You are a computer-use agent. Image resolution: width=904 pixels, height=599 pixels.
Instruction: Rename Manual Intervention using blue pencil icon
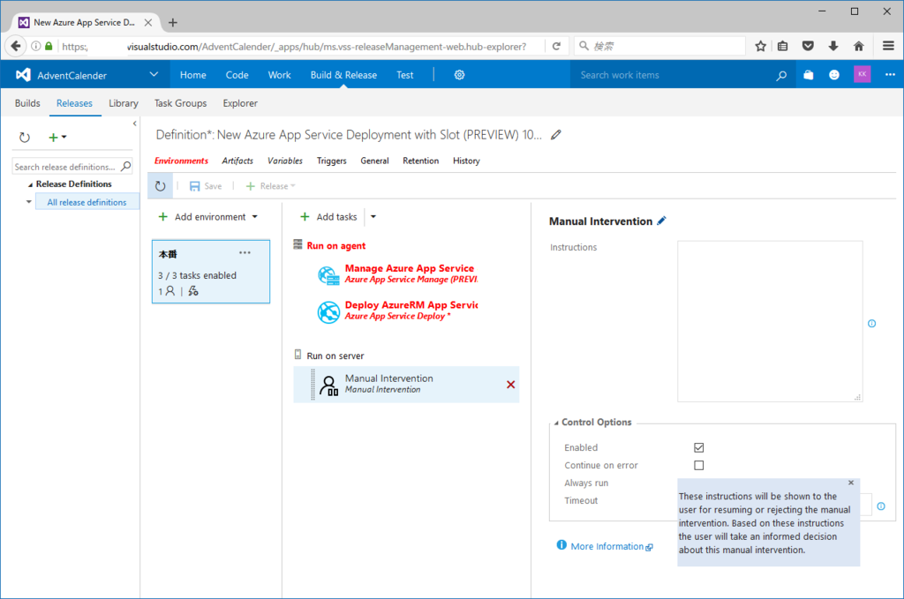[662, 221]
